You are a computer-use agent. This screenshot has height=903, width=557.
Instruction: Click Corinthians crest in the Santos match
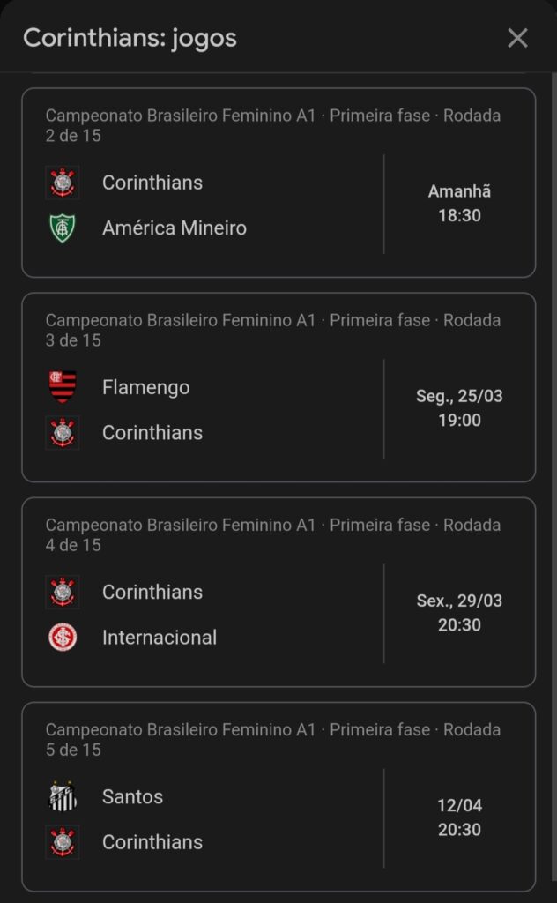pos(63,842)
